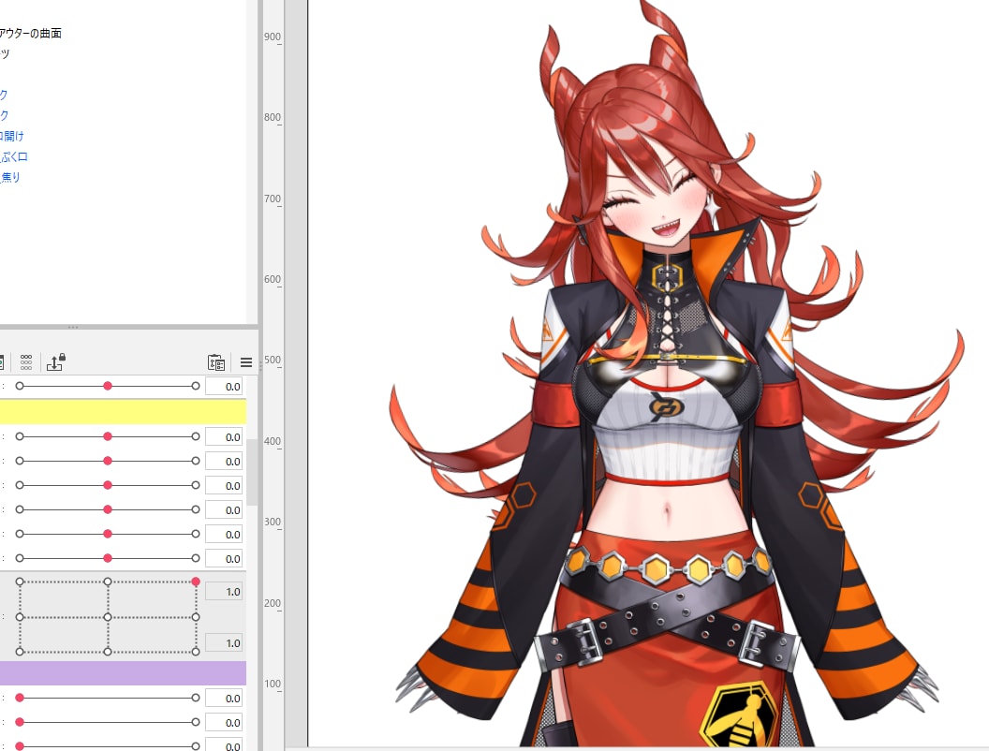Click the padlock arrow icon in parameter toolbar
989x751 pixels.
point(55,362)
